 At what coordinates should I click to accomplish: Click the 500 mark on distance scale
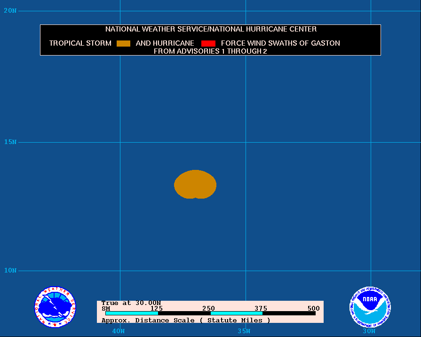pos(314,308)
